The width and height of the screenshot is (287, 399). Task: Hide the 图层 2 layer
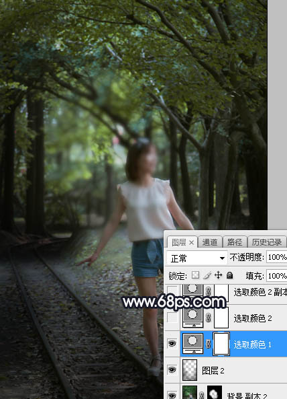pyautogui.click(x=172, y=370)
